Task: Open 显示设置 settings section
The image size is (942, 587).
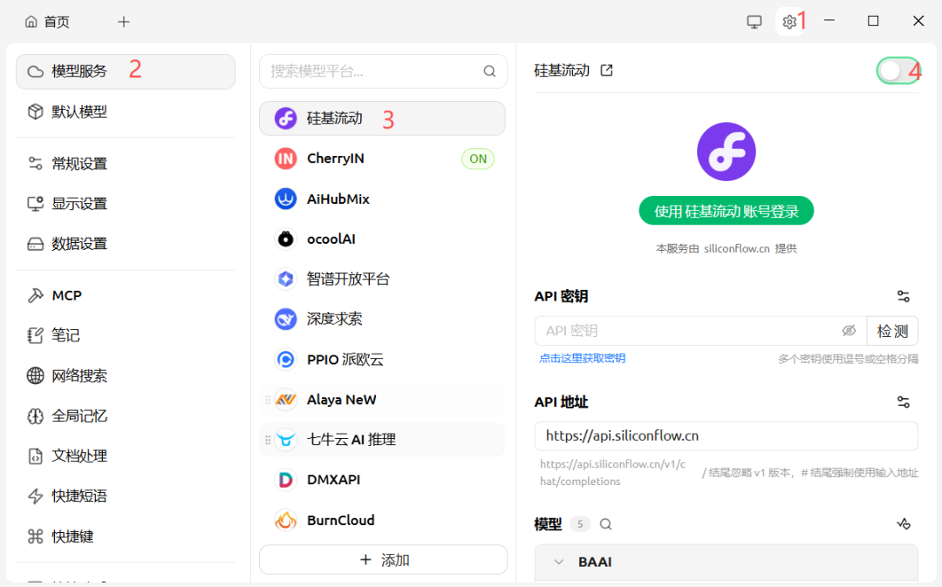Action: click(126, 203)
